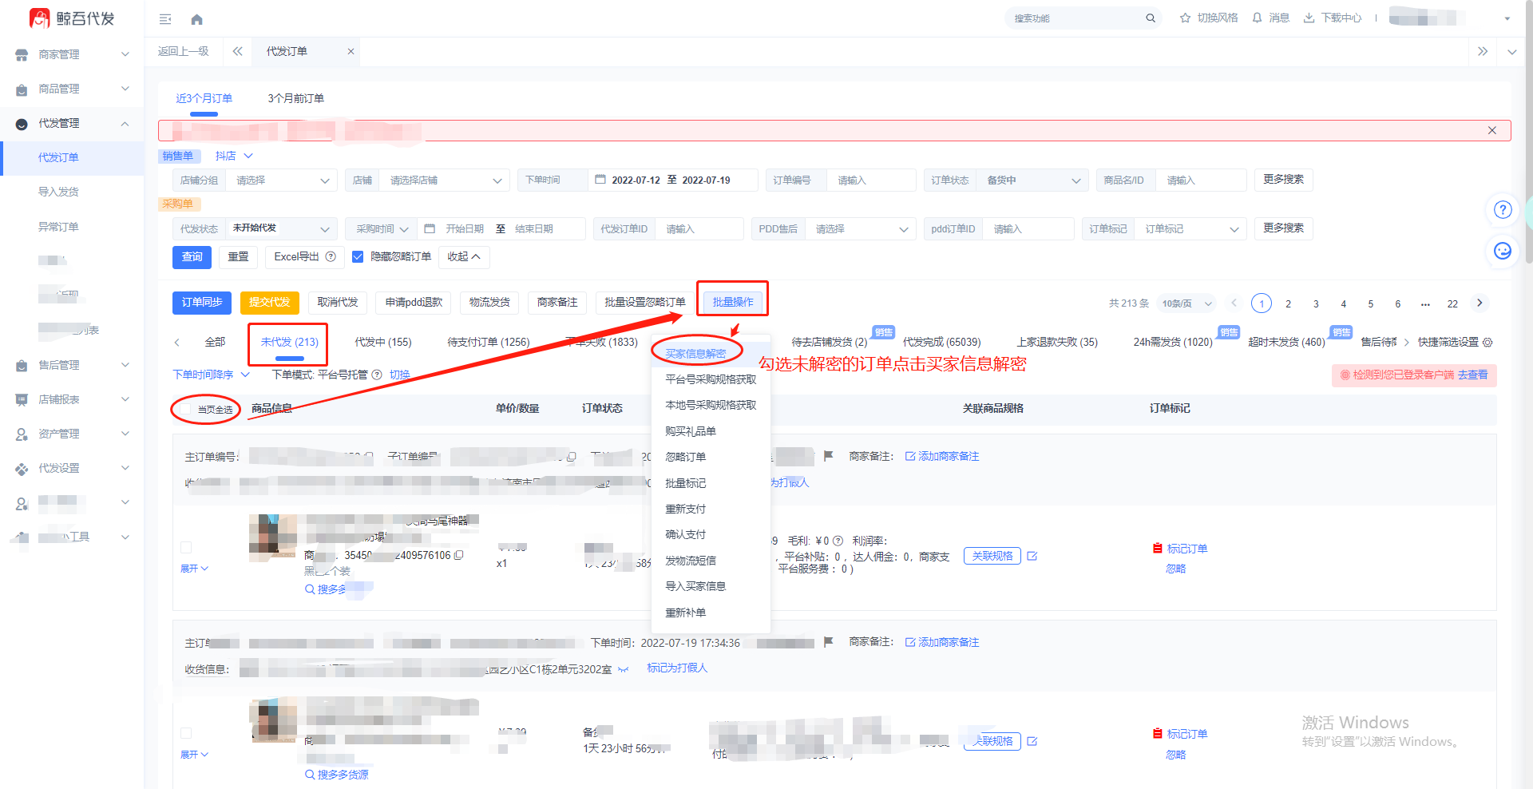
Task: Click 去查看 link in client notice
Action: [1472, 375]
